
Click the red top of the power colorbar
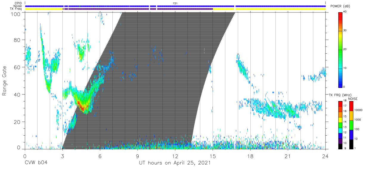pos(340,15)
